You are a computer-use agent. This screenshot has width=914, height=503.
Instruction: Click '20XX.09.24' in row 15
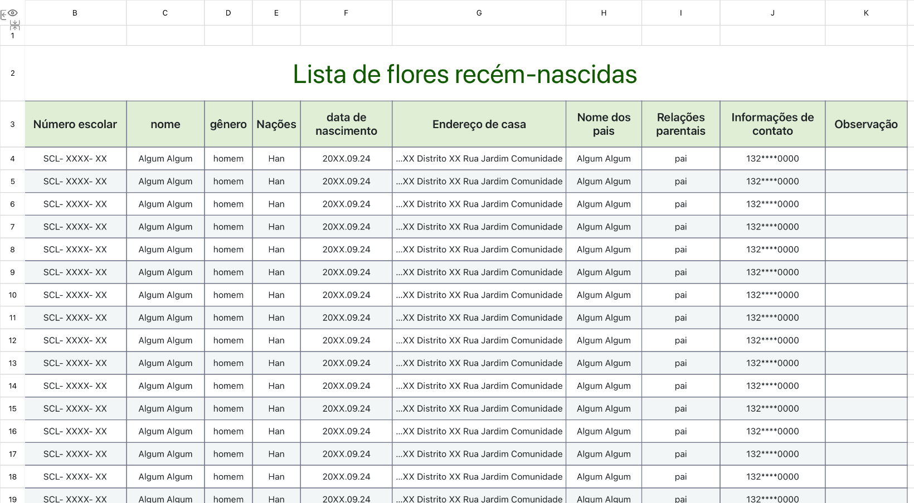(x=346, y=409)
